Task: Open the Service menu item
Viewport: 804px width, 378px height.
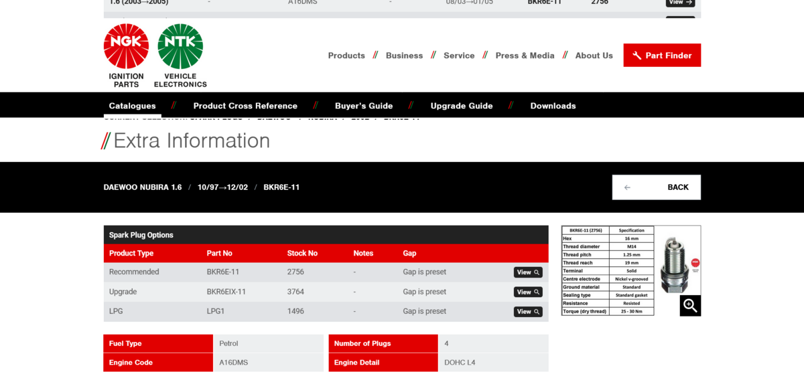Action: [459, 56]
